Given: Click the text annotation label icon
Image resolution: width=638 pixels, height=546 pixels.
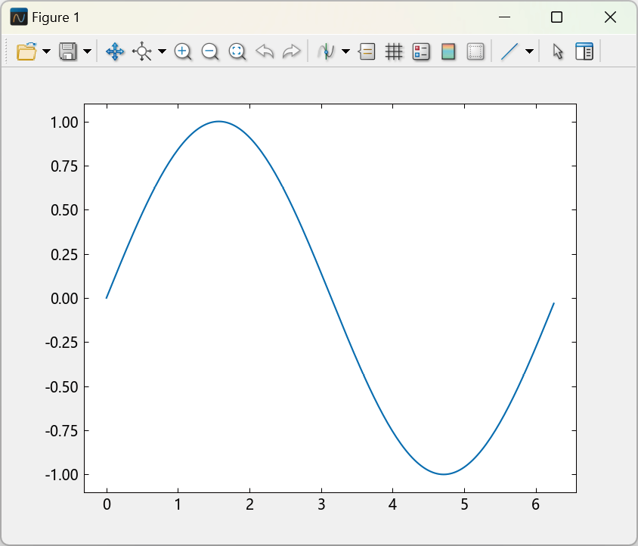Looking at the screenshot, I should click(367, 51).
